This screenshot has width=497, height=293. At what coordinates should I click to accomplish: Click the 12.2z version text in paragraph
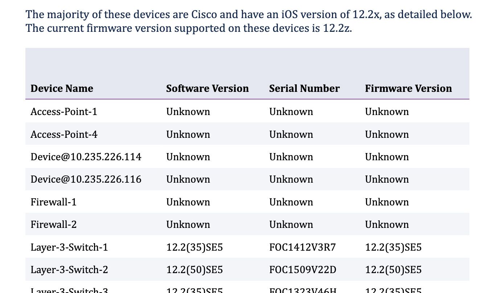click(337, 28)
